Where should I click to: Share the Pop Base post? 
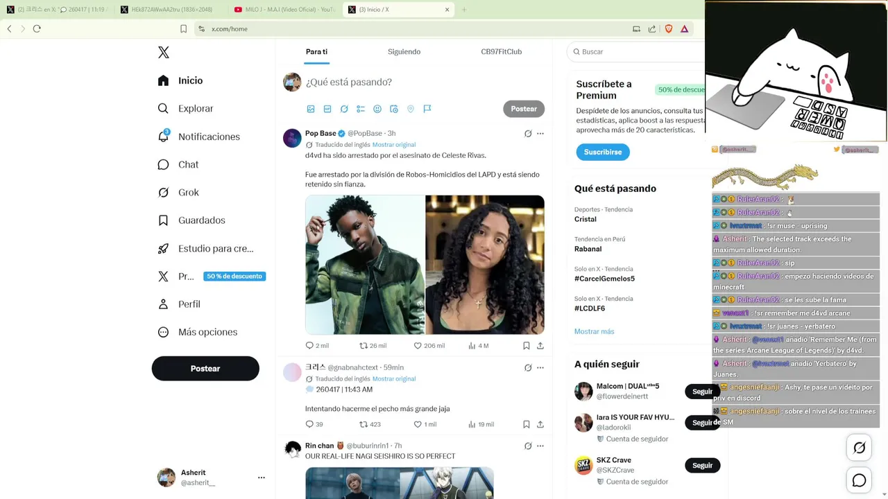click(540, 346)
